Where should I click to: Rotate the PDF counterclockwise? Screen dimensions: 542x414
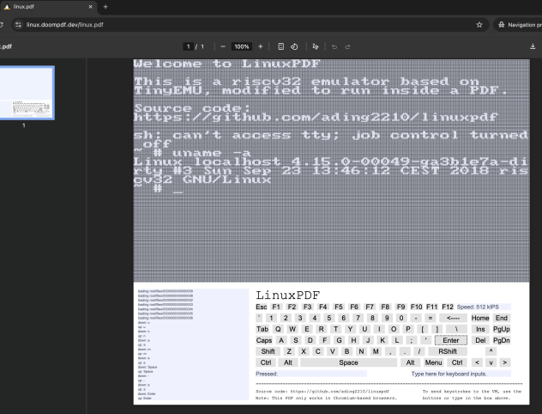(294, 46)
